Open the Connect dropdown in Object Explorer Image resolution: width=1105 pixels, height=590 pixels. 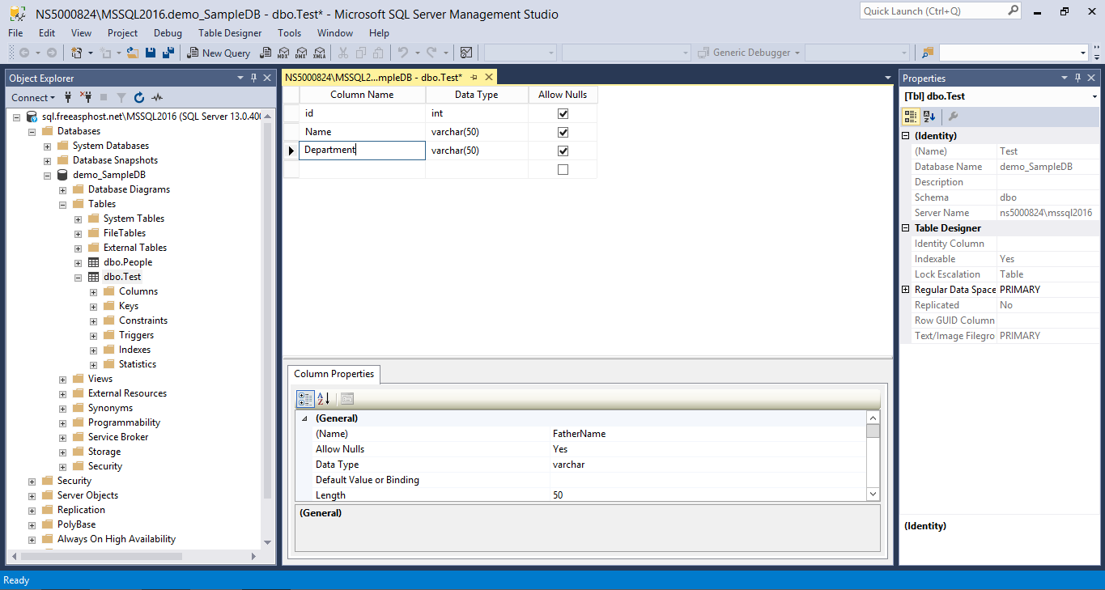[33, 97]
